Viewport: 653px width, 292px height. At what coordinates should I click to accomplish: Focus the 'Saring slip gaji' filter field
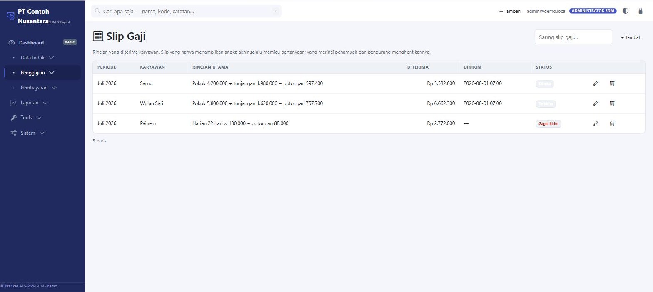[x=573, y=37]
